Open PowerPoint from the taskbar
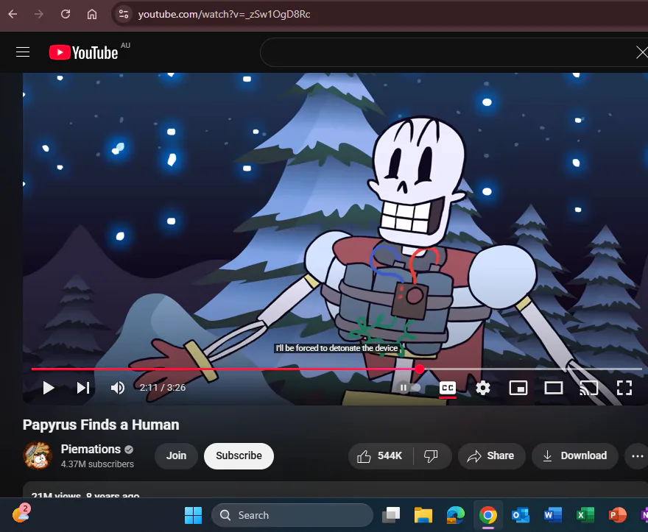This screenshot has height=532, width=648. tap(617, 515)
